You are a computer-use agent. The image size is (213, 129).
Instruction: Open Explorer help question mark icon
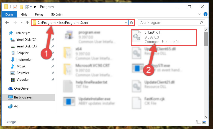tap(206, 14)
